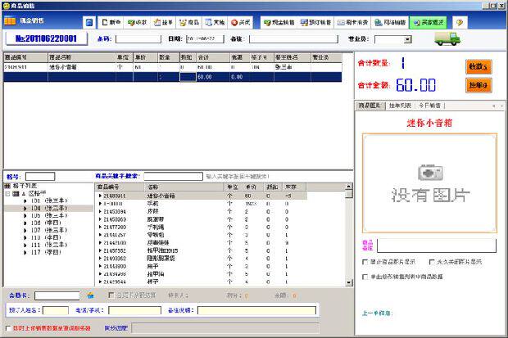Expand tree item 105 arrow
Viewport: 508px width, 338px height.
point(25,215)
